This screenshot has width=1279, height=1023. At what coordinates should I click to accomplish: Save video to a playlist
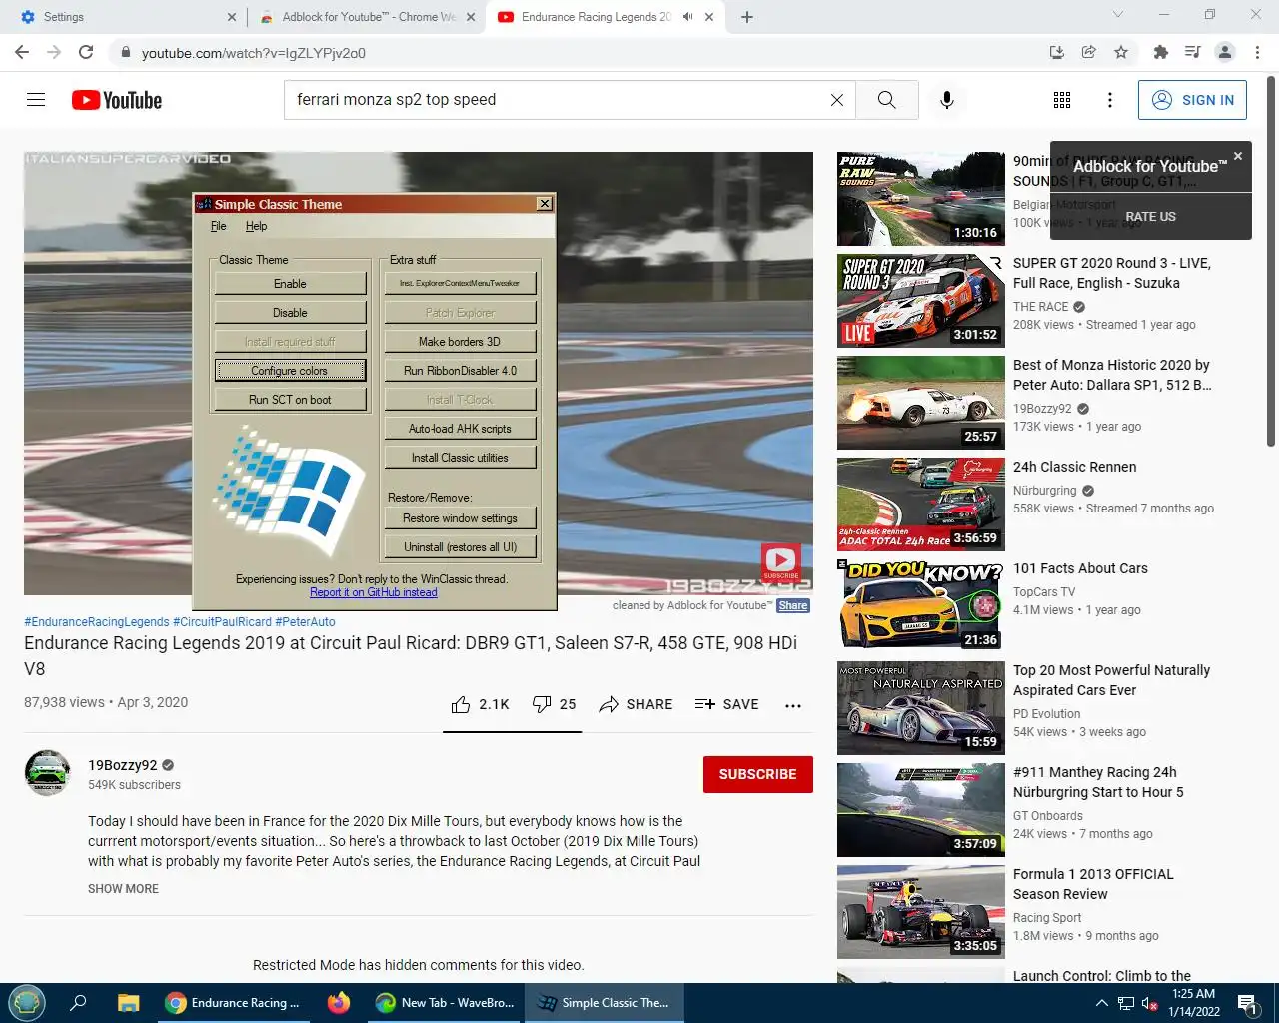coord(726,704)
